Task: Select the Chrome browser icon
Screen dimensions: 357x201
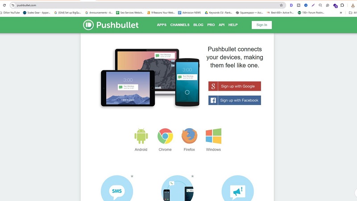Action: click(165, 136)
